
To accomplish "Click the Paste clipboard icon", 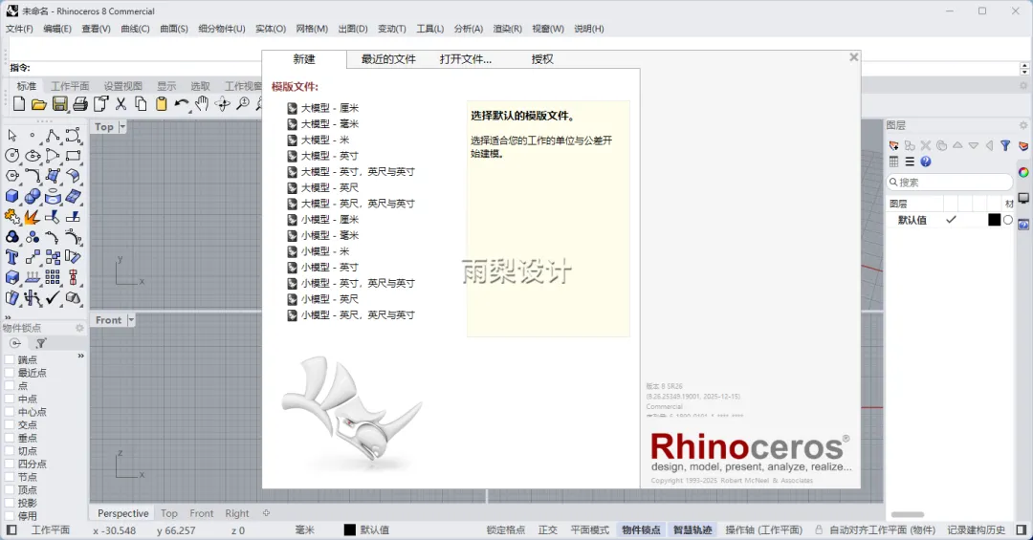I will pos(162,103).
